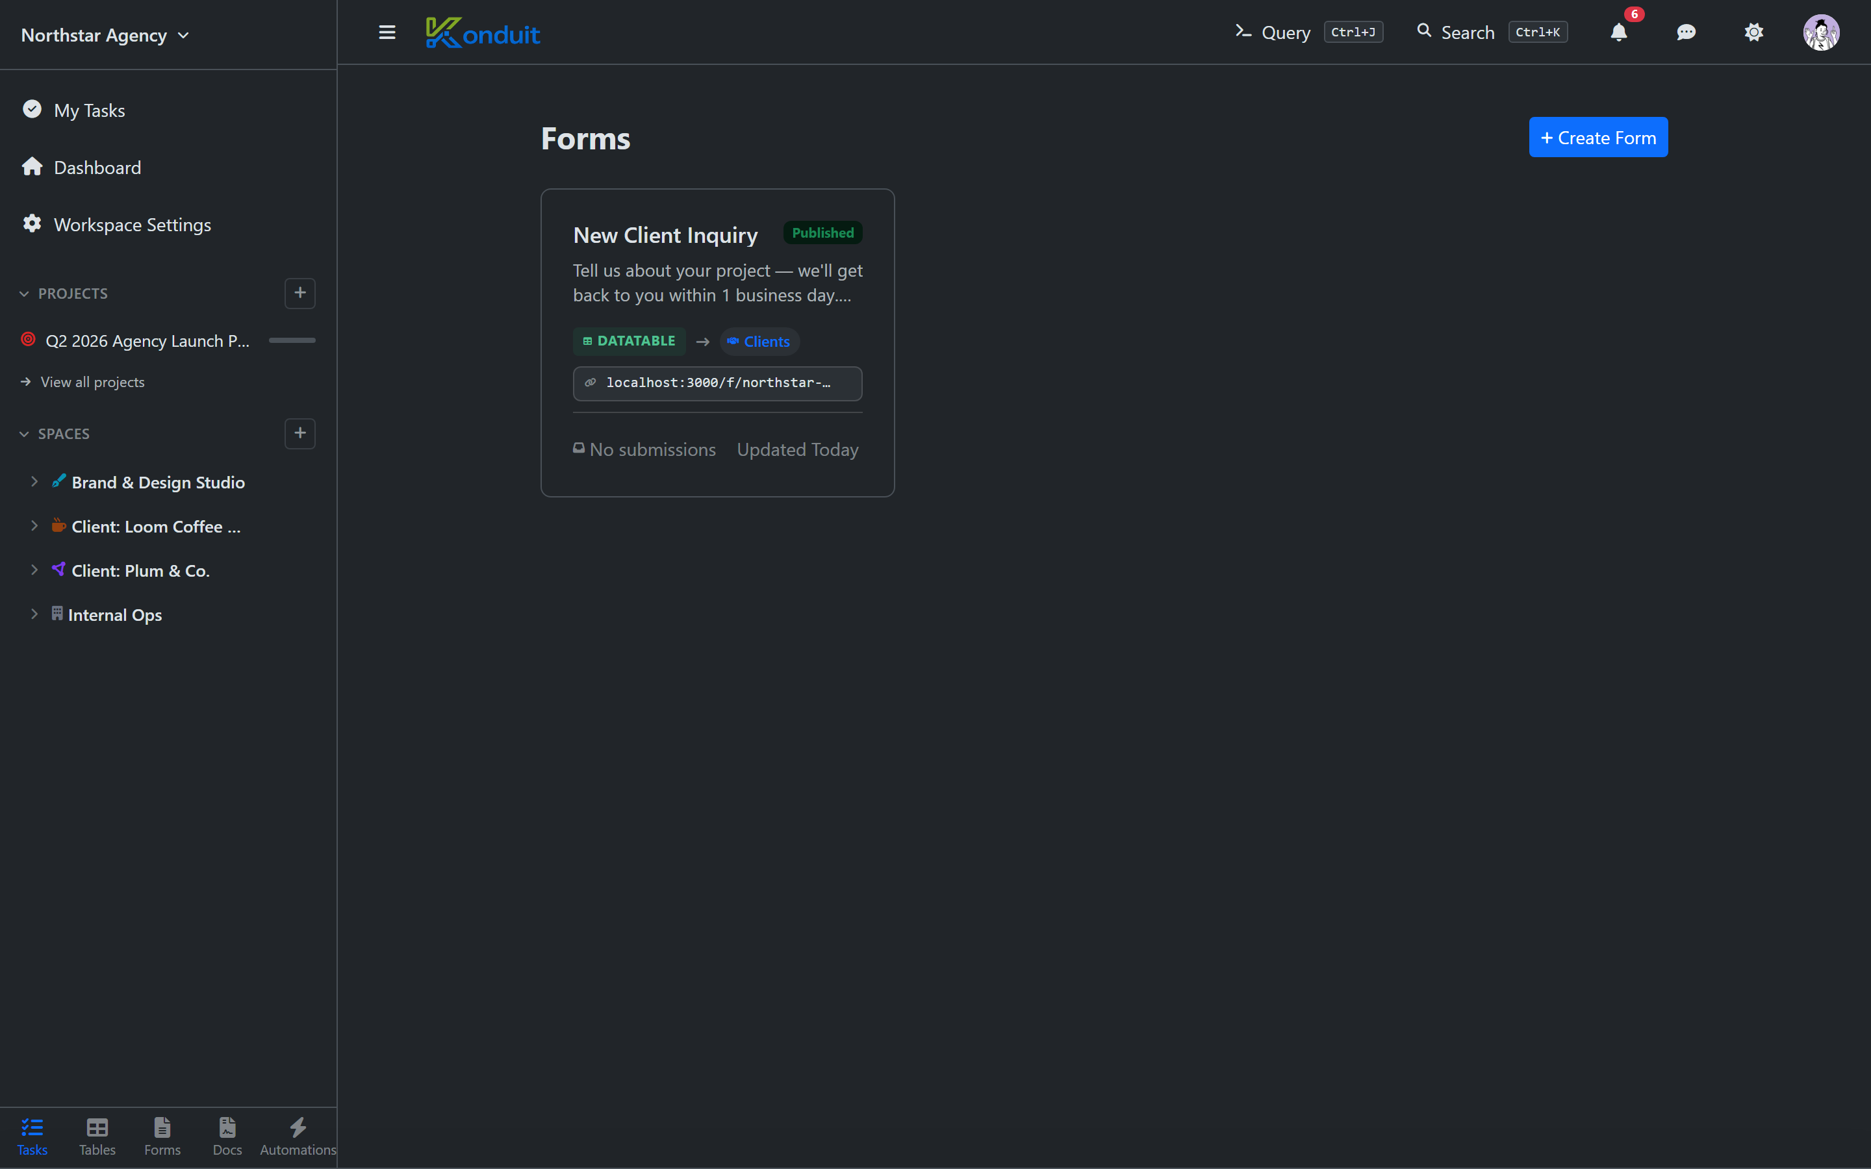Click the link icon in URL field
This screenshot has height=1169, width=1871.
click(x=590, y=383)
